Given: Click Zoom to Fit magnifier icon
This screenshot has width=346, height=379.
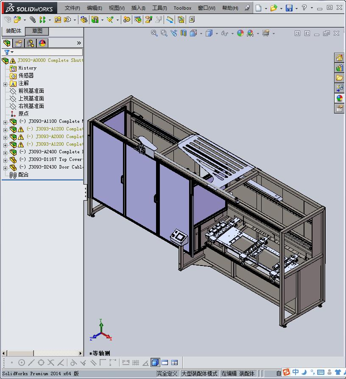Looking at the screenshot, I should tap(154, 33).
